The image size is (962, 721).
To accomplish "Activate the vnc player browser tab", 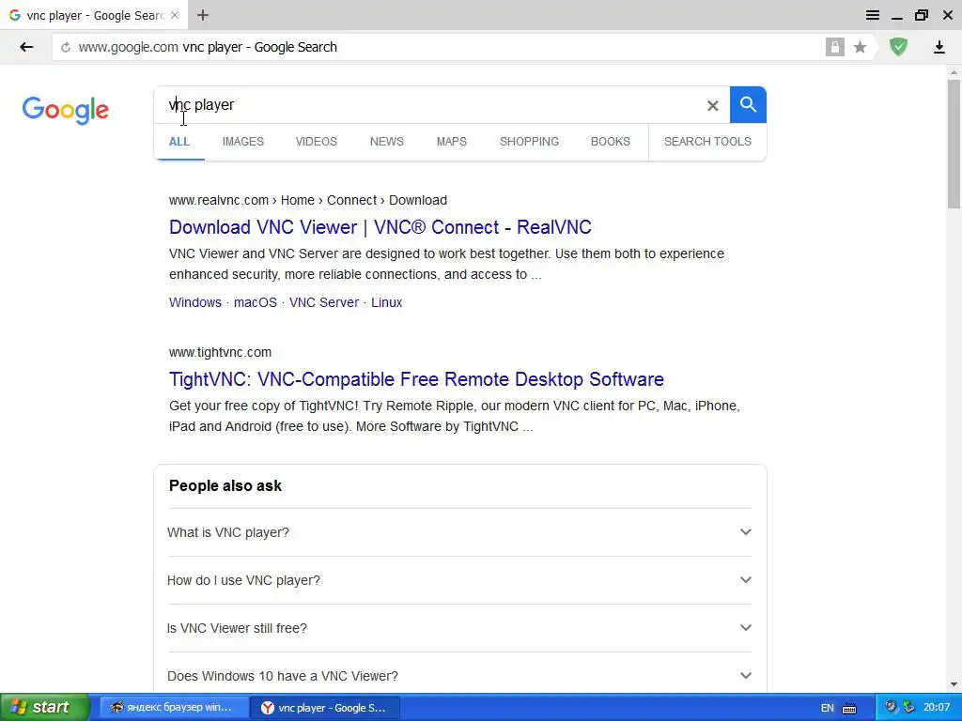I will point(93,15).
